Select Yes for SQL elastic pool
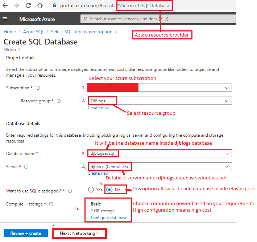257x242 pixels. pyautogui.click(x=91, y=190)
